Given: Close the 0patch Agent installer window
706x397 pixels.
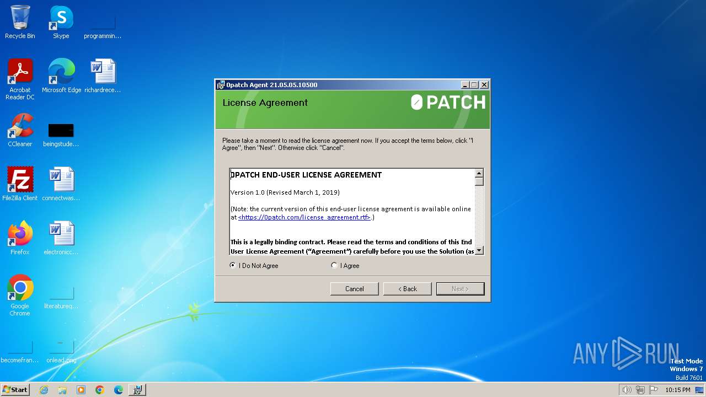Looking at the screenshot, I should point(484,85).
